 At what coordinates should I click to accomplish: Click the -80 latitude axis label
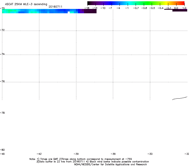(x=2, y=150)
